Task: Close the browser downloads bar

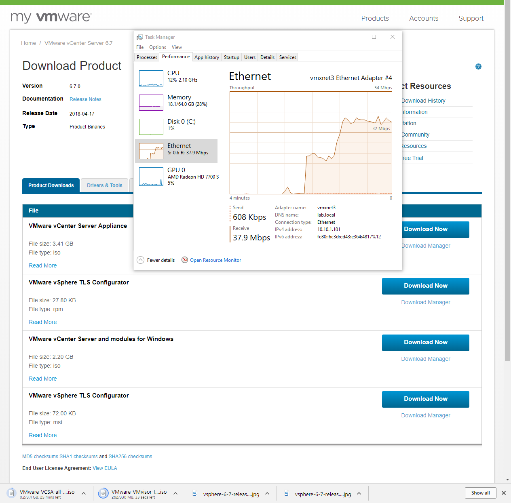Action: (504, 493)
